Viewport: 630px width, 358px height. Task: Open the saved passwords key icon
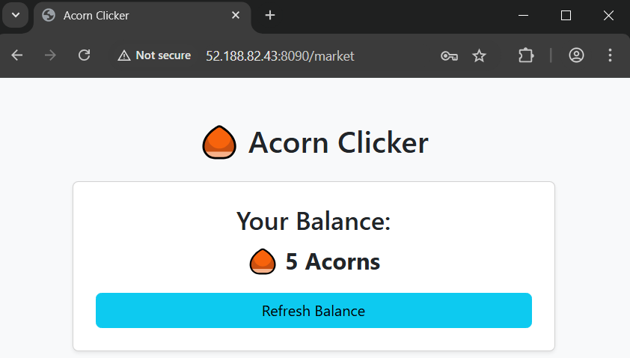click(449, 55)
